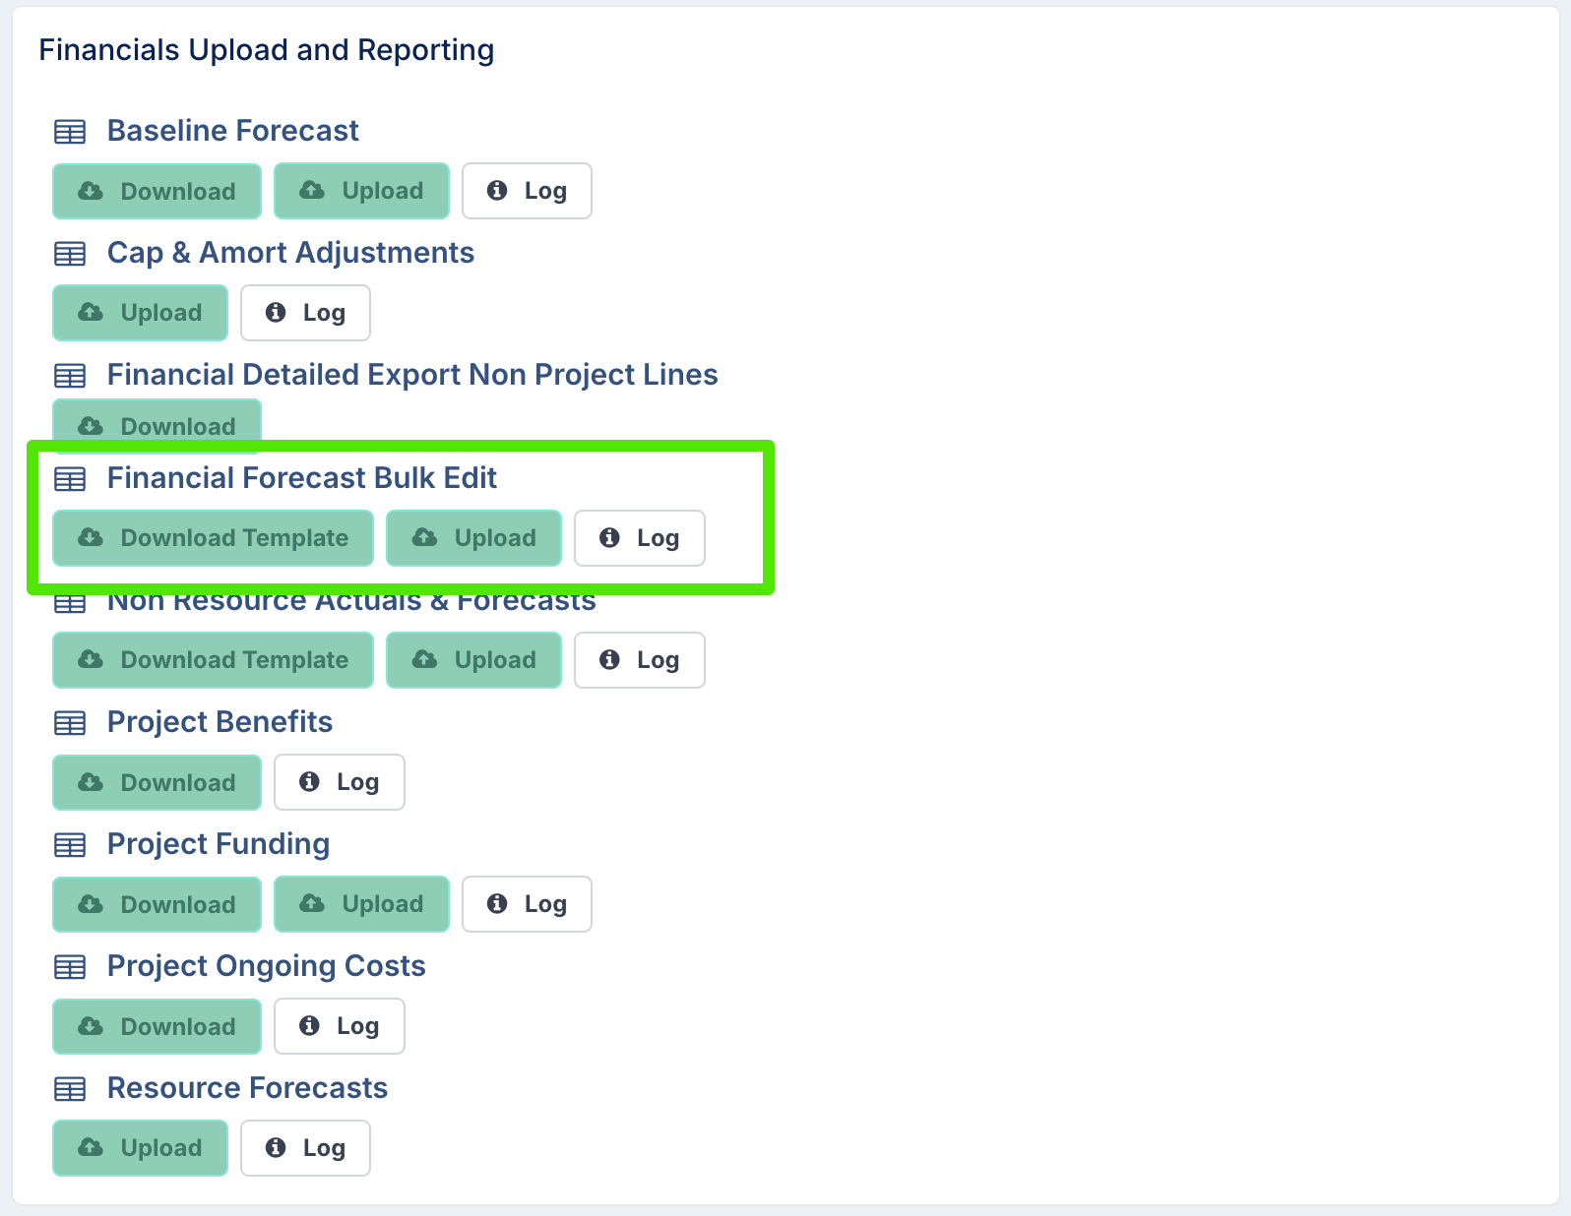
Task: Select Financial Detailed Export Non Project Lines heading
Action: [412, 375]
